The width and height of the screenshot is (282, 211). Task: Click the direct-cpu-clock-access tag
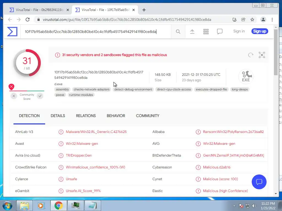[174, 89]
